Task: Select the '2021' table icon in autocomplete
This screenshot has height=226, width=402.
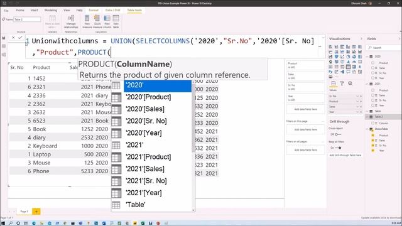Action: [116, 145]
